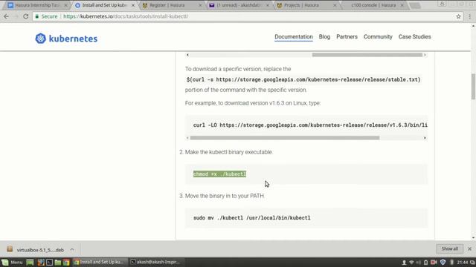Click the user account tray icon
This screenshot has height=267, width=476.
tap(404, 262)
